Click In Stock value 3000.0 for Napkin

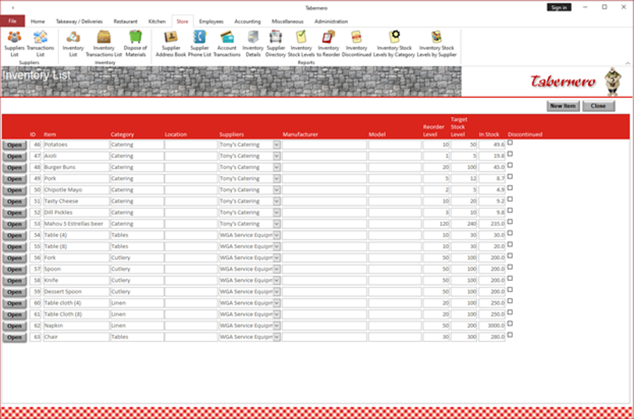point(492,325)
